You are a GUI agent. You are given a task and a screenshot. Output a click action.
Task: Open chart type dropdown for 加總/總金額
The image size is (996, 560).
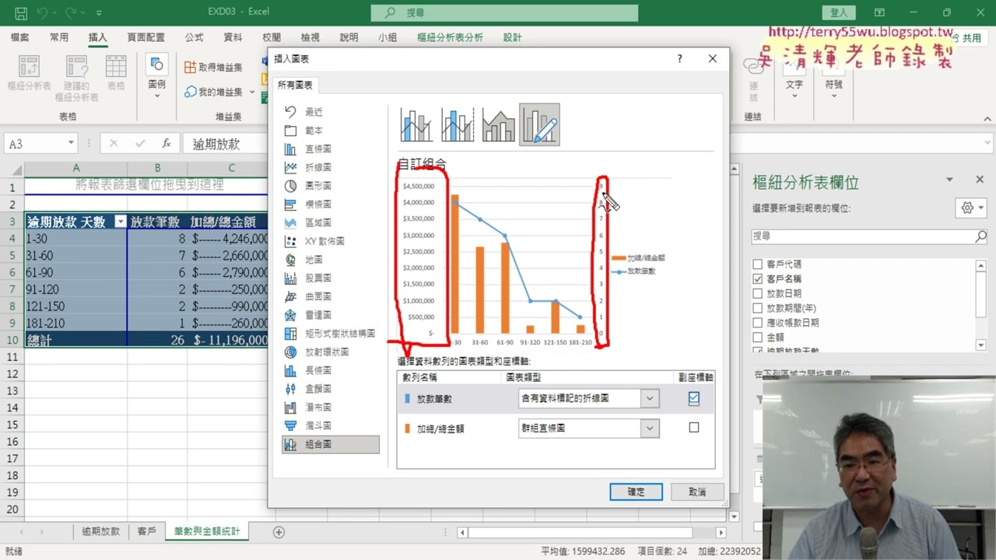650,428
